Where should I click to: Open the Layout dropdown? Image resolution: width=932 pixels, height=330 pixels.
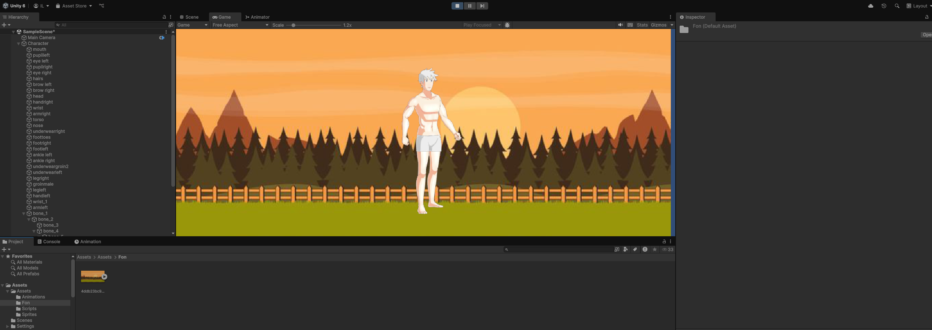[919, 6]
